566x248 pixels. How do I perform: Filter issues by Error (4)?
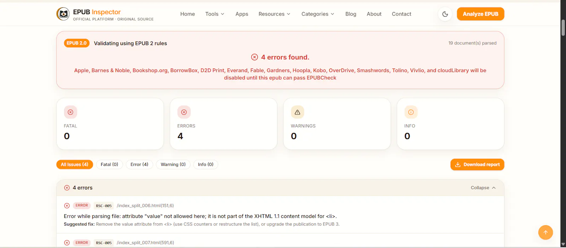click(139, 164)
